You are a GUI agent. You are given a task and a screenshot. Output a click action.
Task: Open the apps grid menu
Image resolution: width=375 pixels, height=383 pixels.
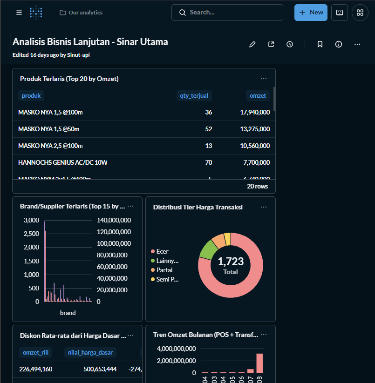(x=360, y=13)
